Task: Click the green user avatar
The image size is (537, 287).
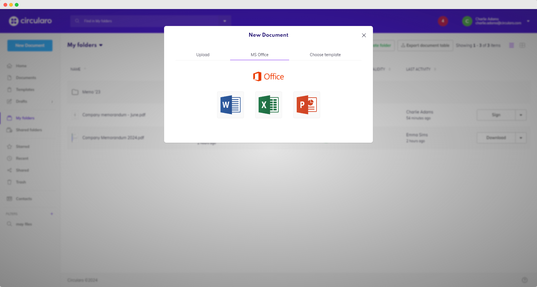Action: click(x=467, y=21)
